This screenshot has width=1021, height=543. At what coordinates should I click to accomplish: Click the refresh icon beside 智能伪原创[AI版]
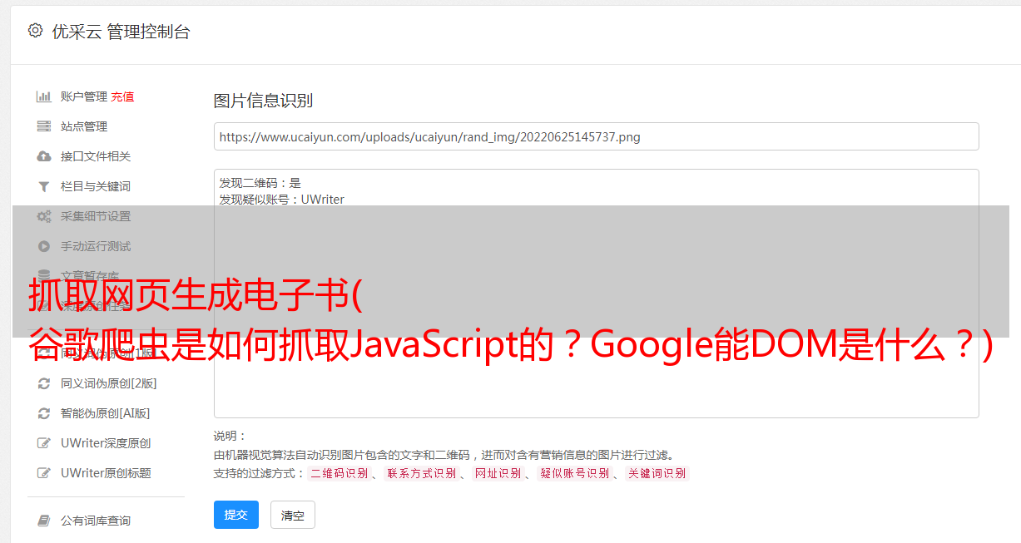tap(44, 413)
